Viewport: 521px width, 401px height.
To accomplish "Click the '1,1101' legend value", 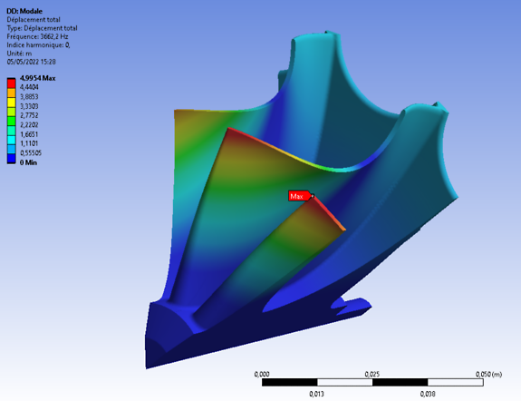I will [x=29, y=143].
